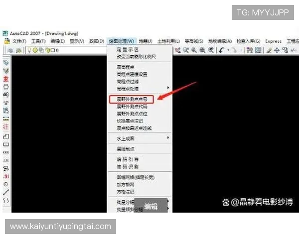Click the AutoCAD icon left of 文件 menu
This screenshot has width=299, height=239.
tap(7, 41)
